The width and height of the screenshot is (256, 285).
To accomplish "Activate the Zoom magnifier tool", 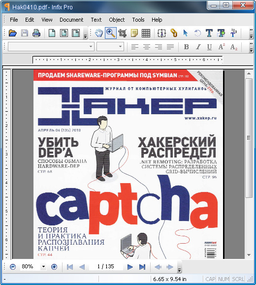I will (x=111, y=33).
